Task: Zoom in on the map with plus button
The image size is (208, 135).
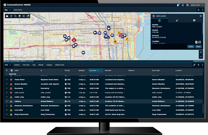Action: [x=201, y=52]
